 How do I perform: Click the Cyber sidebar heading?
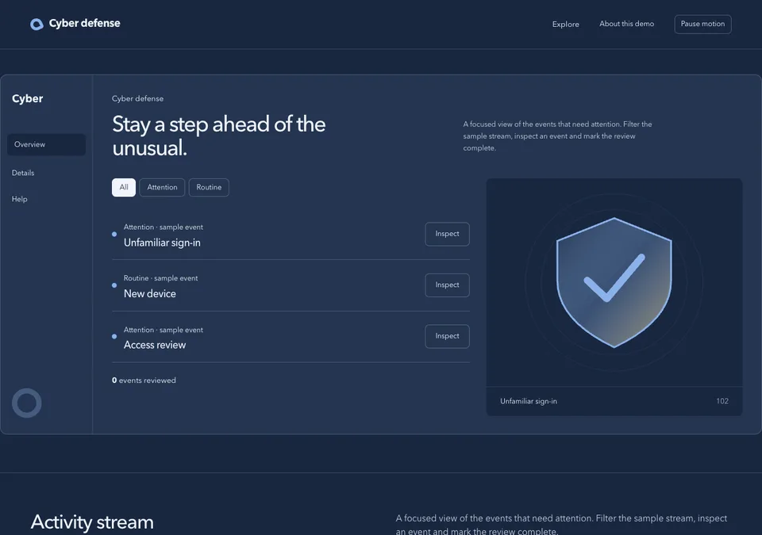[x=28, y=98]
